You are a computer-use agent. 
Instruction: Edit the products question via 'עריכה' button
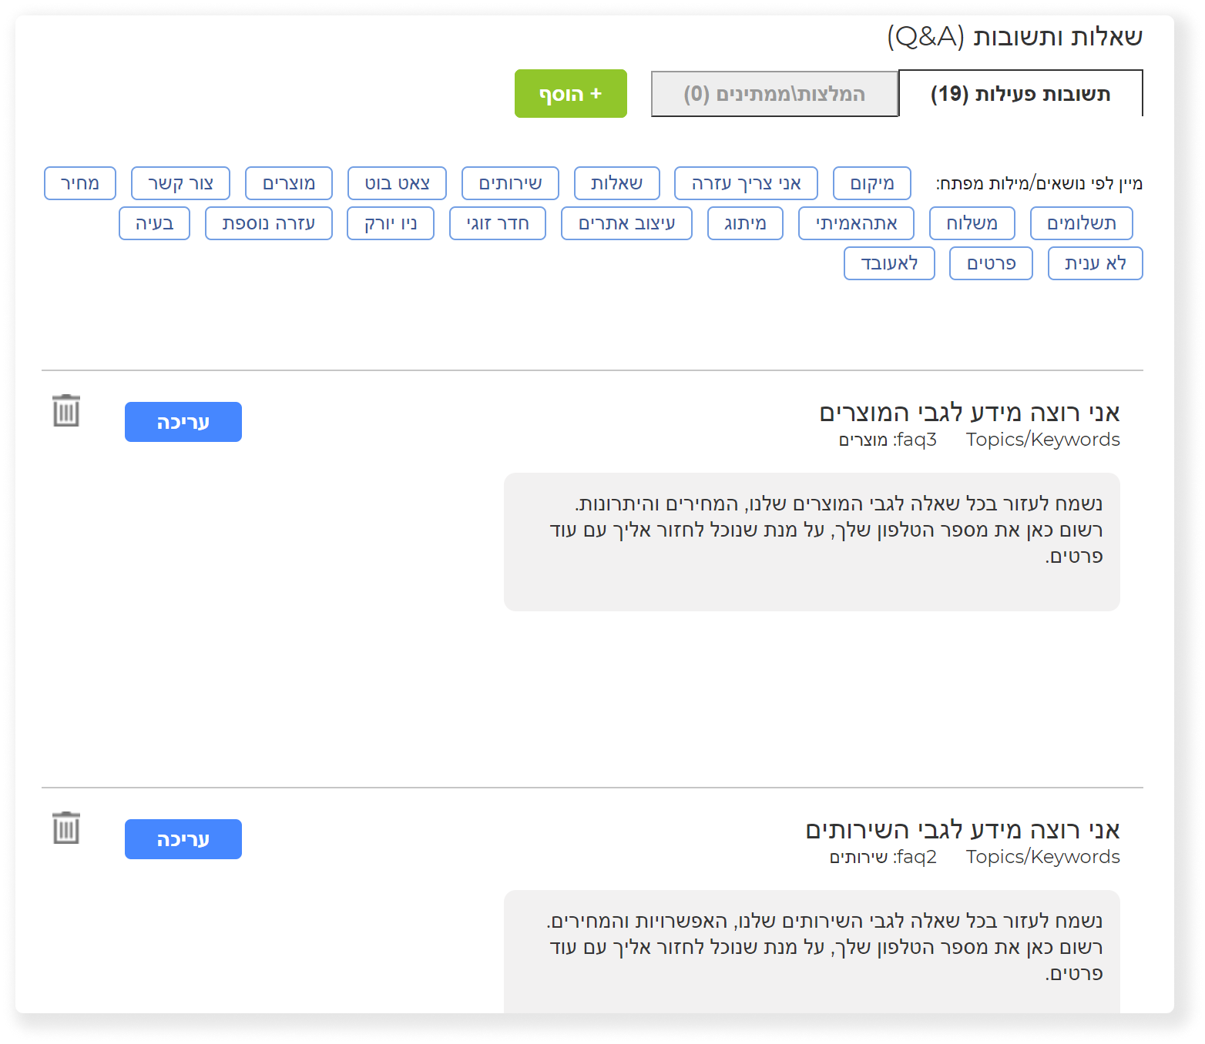click(183, 422)
